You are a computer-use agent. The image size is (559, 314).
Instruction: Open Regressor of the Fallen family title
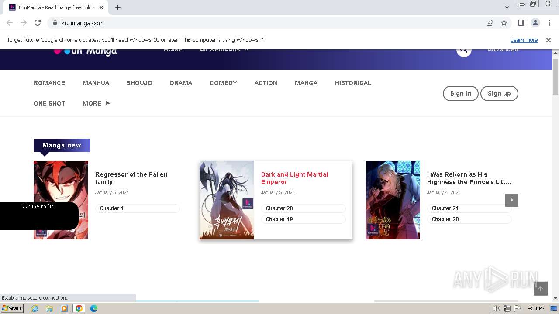131,178
